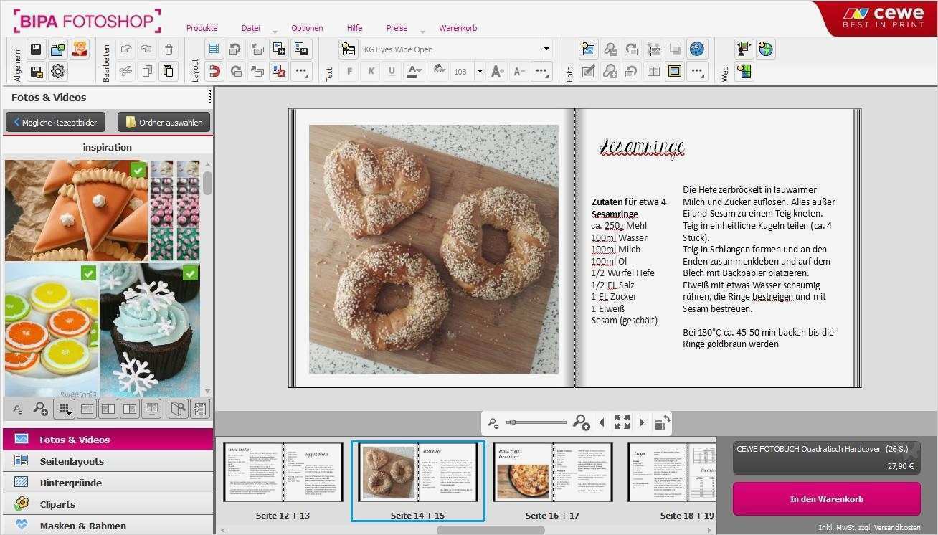The width and height of the screenshot is (938, 535).
Task: Click the Mögliche Rezeptbilder back button
Action: (55, 122)
